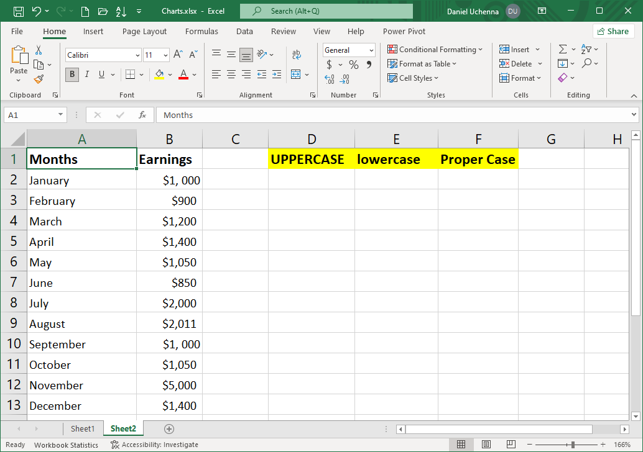Click the Cut scissors icon
643x452 pixels.
coord(39,50)
